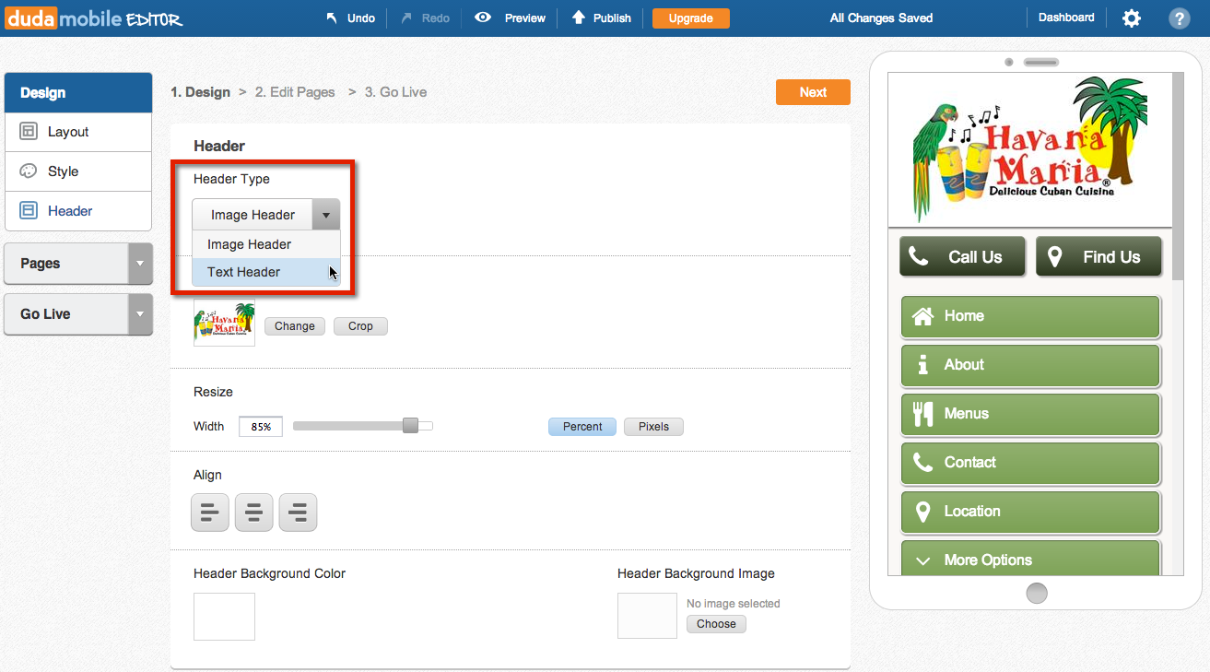The width and height of the screenshot is (1210, 672).
Task: Click the Menus fork-knife icon in preview
Action: pyautogui.click(x=922, y=414)
